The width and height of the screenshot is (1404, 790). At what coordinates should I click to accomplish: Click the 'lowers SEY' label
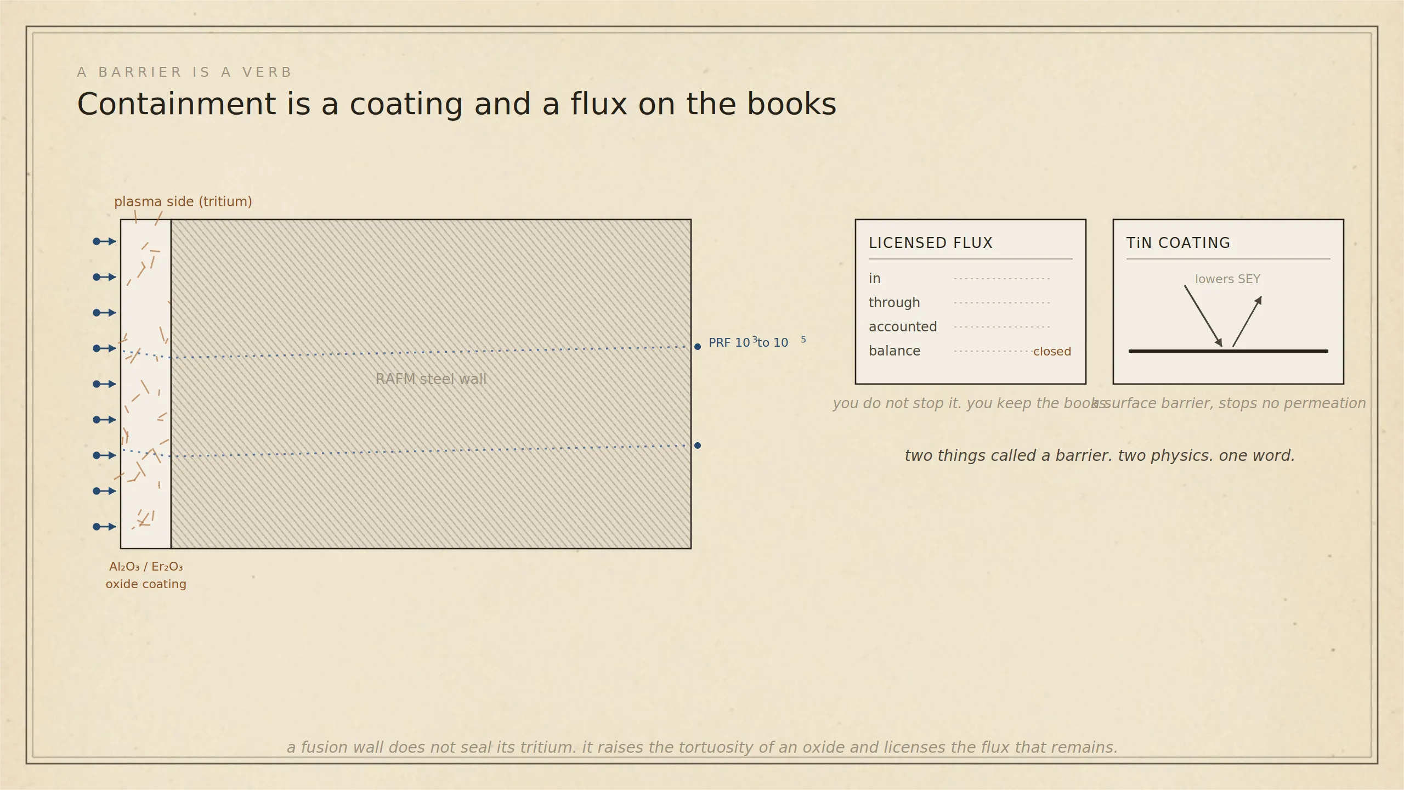[1227, 279]
